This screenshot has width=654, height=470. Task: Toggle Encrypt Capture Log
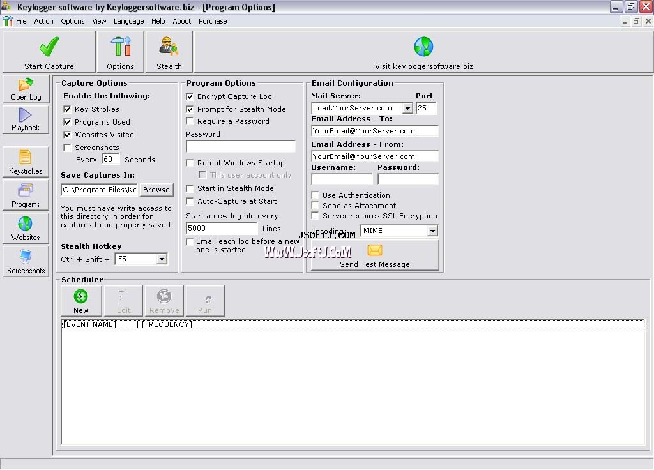click(x=190, y=97)
